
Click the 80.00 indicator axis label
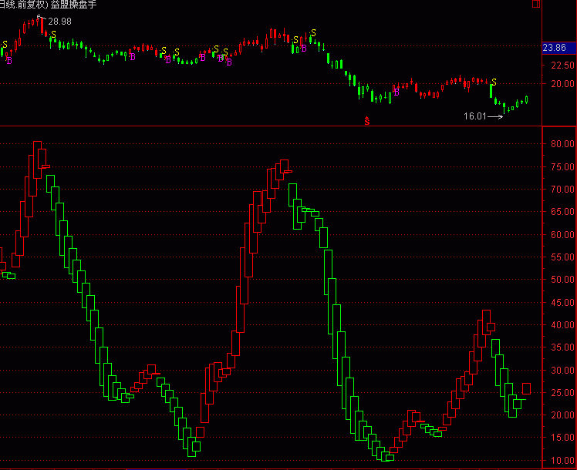coord(562,143)
